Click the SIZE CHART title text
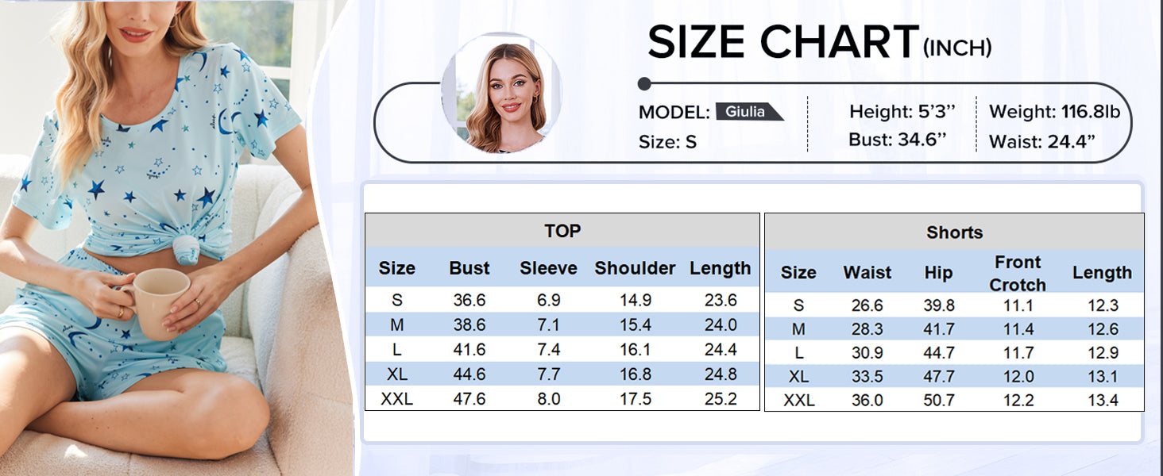 tap(782, 43)
